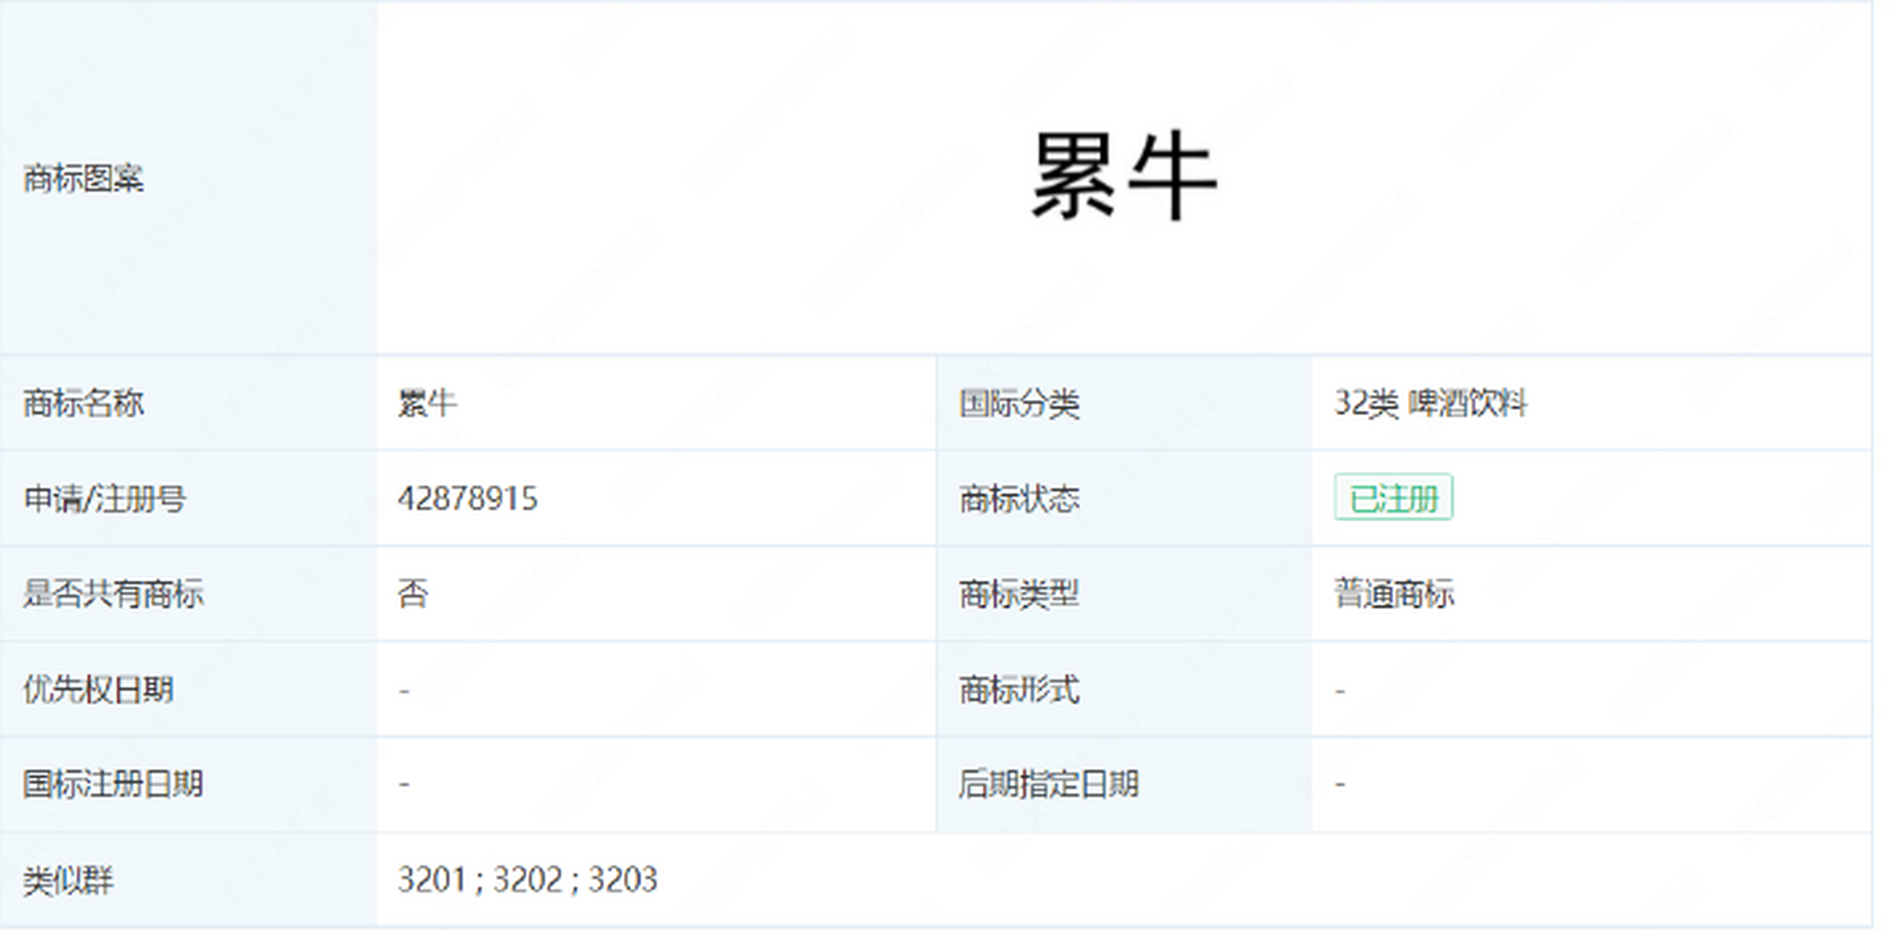The height and width of the screenshot is (932, 1895).
Task: Click the dash value beside 国标注册日期
Action: click(x=404, y=784)
